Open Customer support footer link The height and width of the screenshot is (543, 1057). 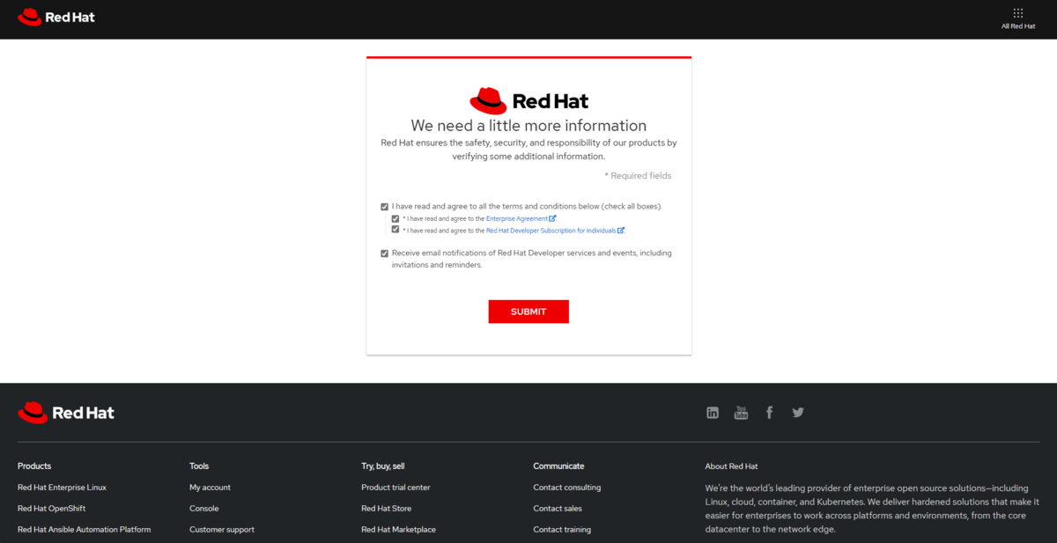(222, 530)
